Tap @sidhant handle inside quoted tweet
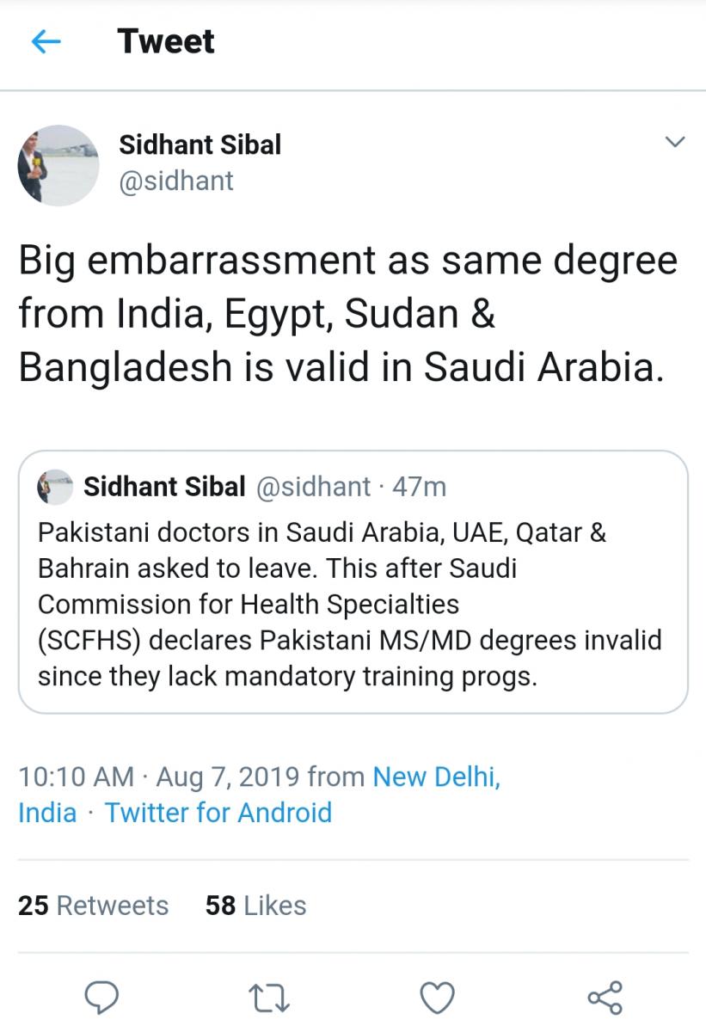 pyautogui.click(x=314, y=487)
